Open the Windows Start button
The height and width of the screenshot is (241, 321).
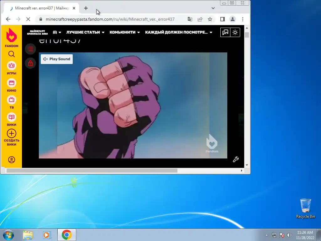coord(8,235)
